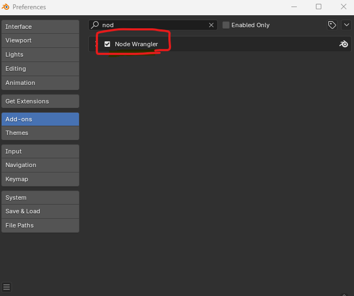Screen dimensions: 354x296
Task: Open the Viewport preferences section
Action: 40,40
